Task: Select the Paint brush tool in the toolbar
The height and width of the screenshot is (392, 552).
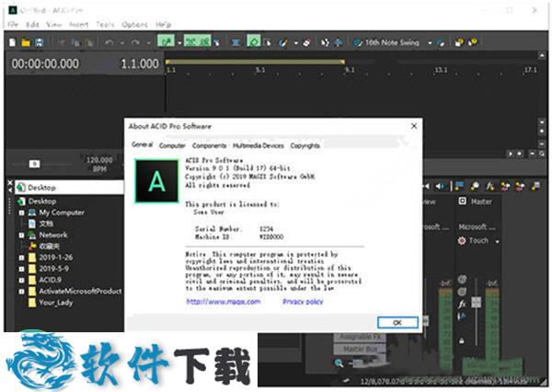Action: pyautogui.click(x=282, y=42)
